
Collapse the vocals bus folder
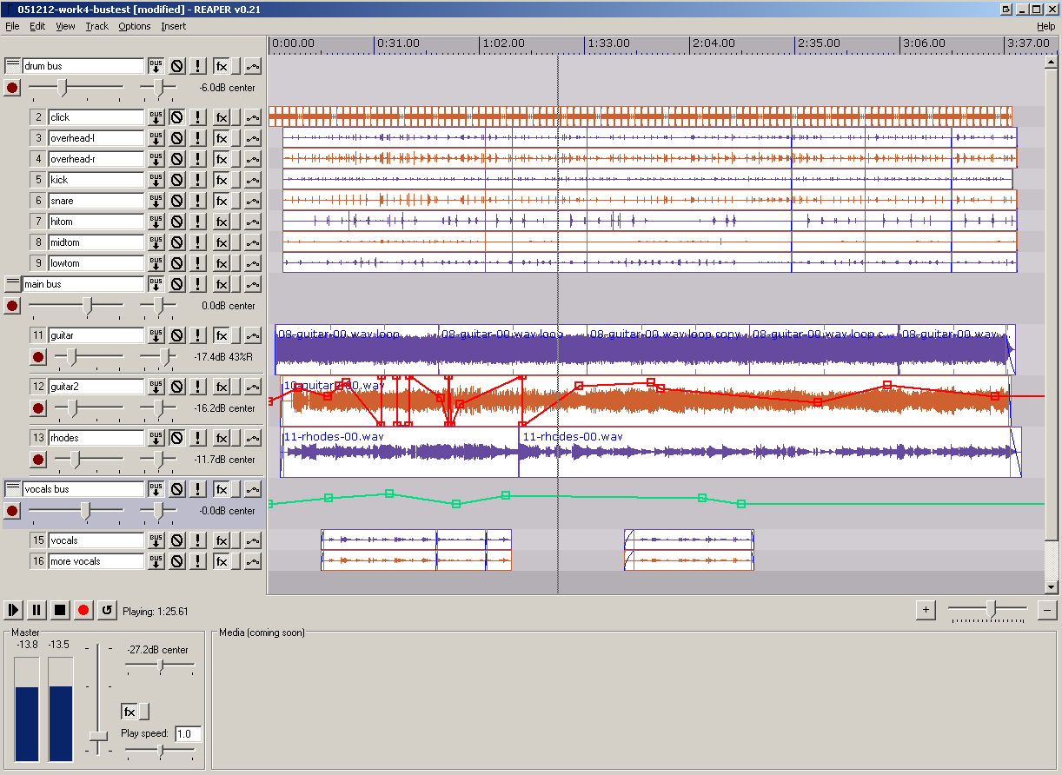(13, 489)
